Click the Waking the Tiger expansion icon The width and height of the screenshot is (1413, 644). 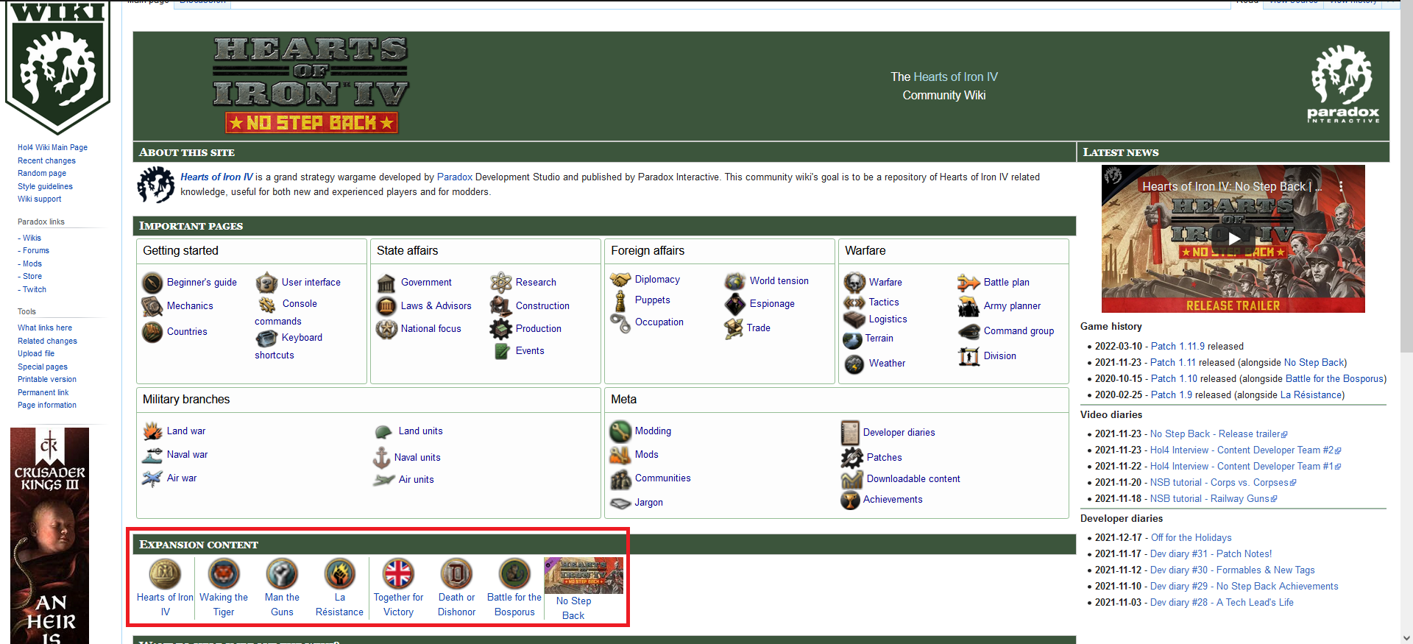[x=224, y=574]
